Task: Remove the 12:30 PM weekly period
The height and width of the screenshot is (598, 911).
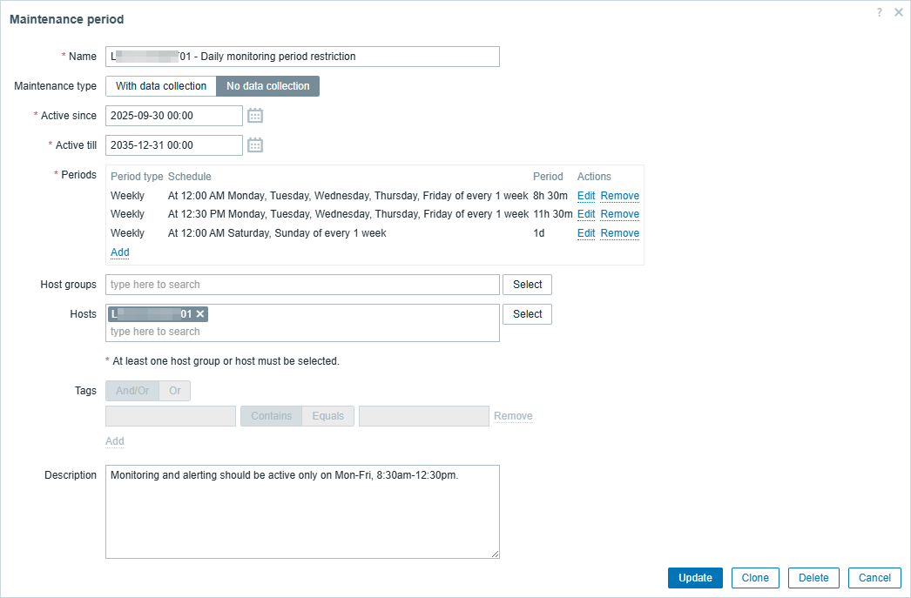Action: (x=619, y=214)
